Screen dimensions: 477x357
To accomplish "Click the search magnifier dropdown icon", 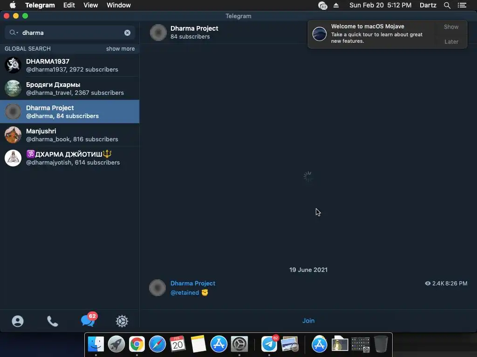I will [14, 33].
